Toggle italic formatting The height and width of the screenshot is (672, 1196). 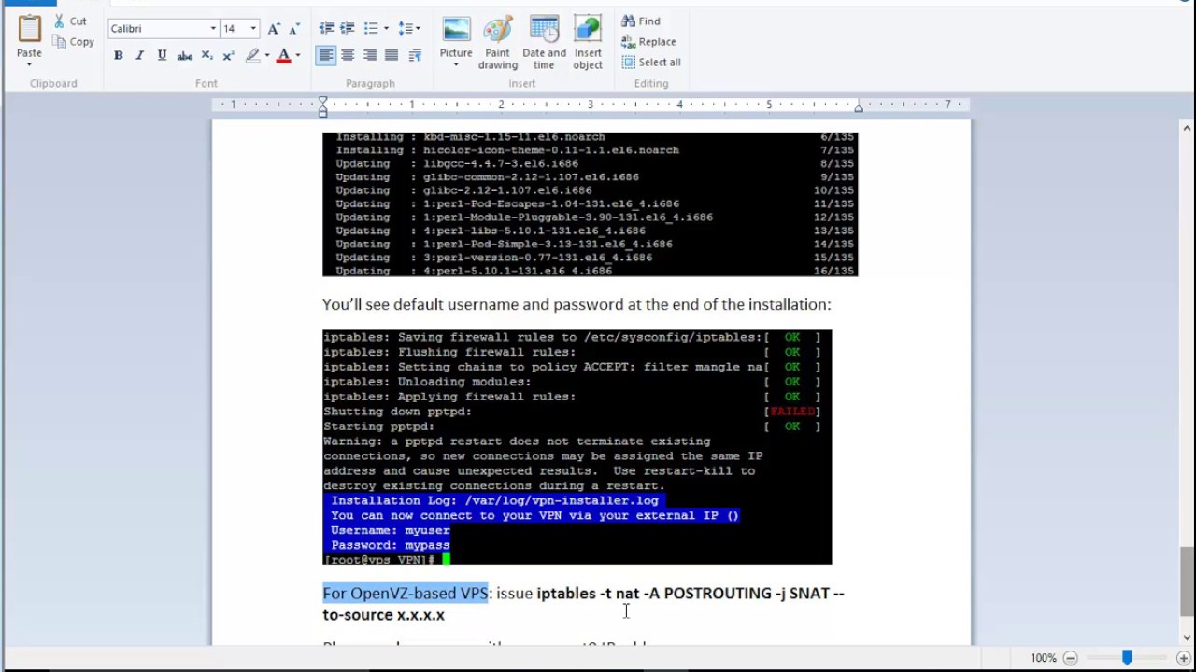pyautogui.click(x=140, y=56)
